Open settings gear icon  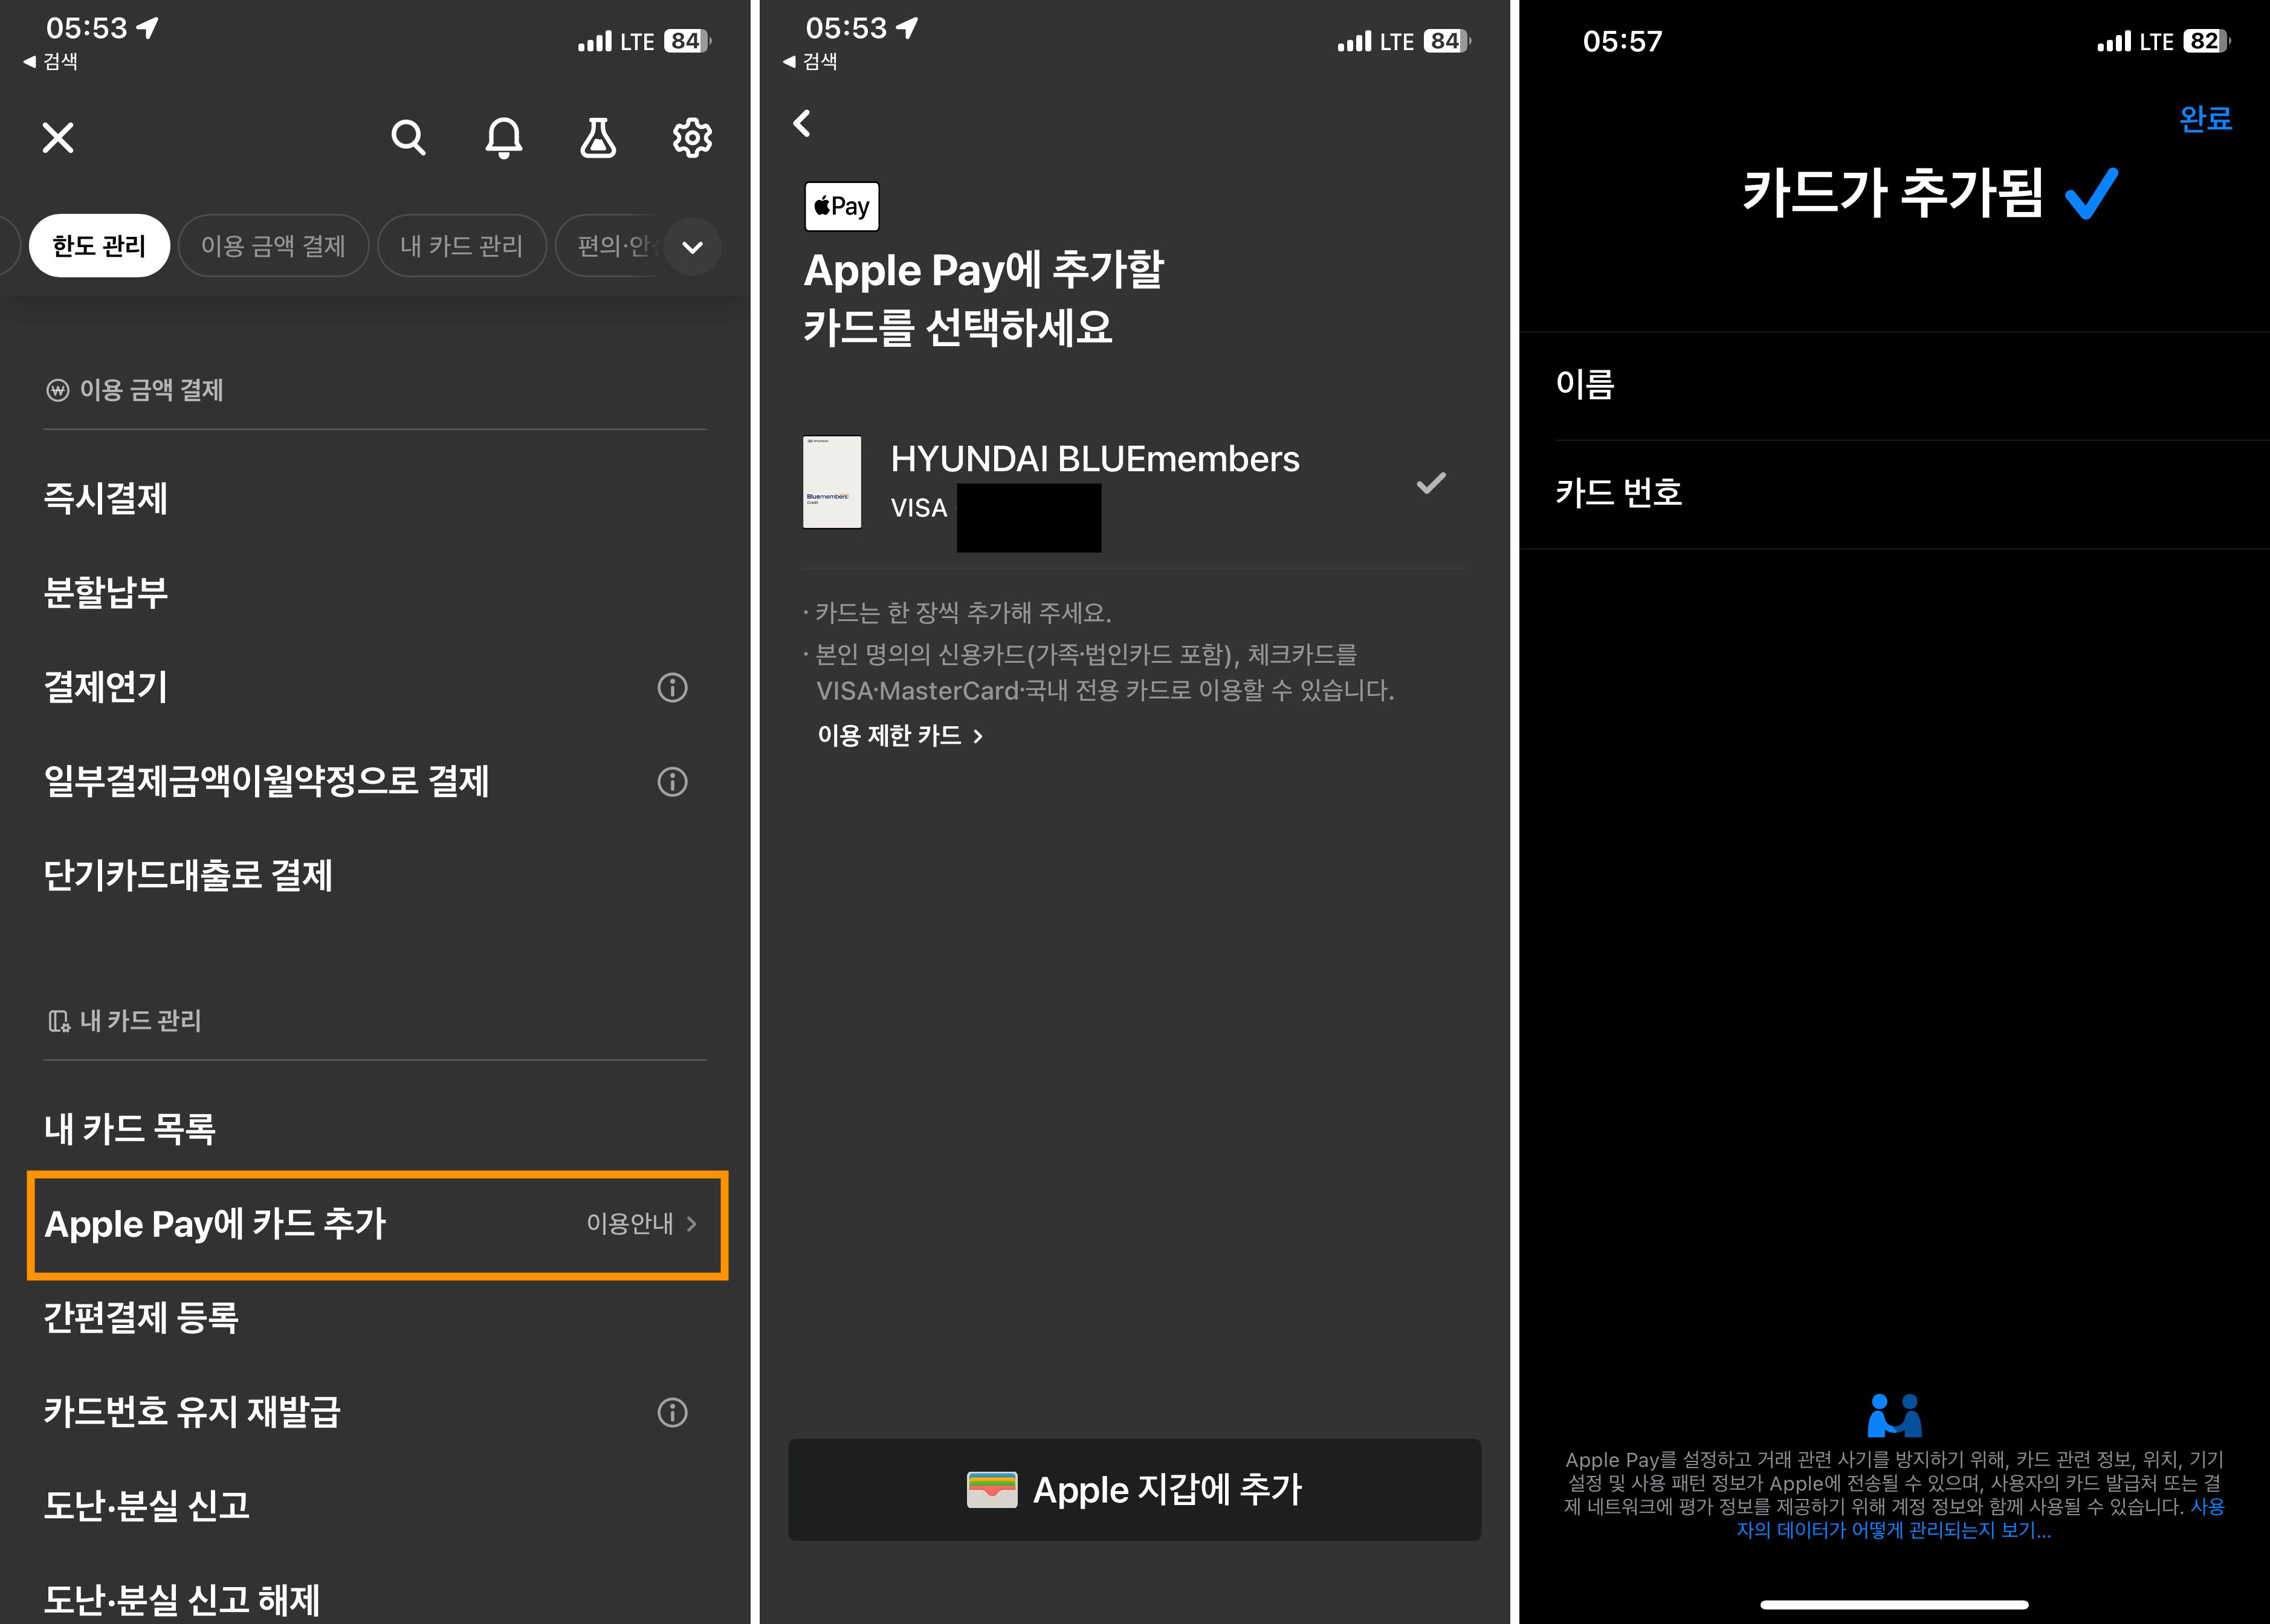[x=691, y=137]
